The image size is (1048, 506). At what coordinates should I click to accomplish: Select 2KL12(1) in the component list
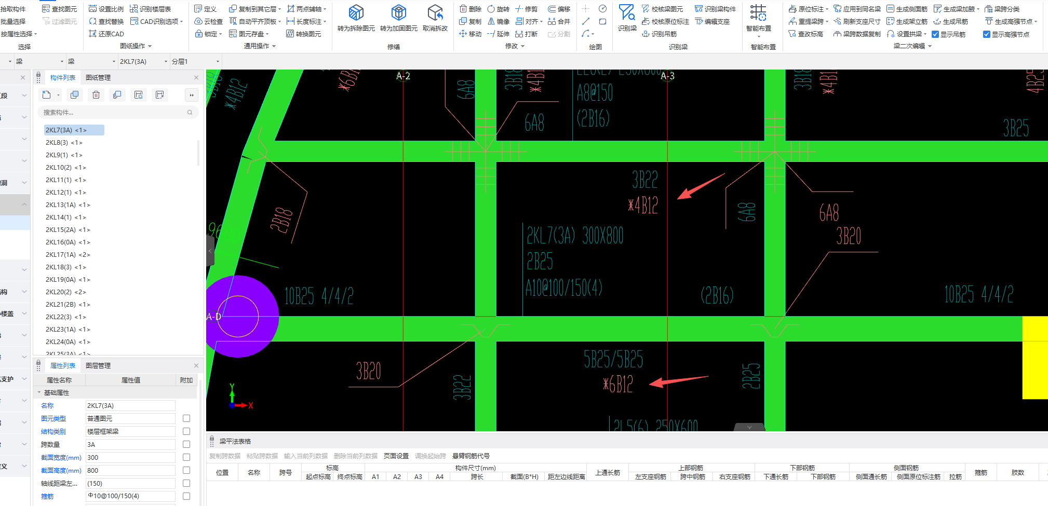(x=66, y=192)
